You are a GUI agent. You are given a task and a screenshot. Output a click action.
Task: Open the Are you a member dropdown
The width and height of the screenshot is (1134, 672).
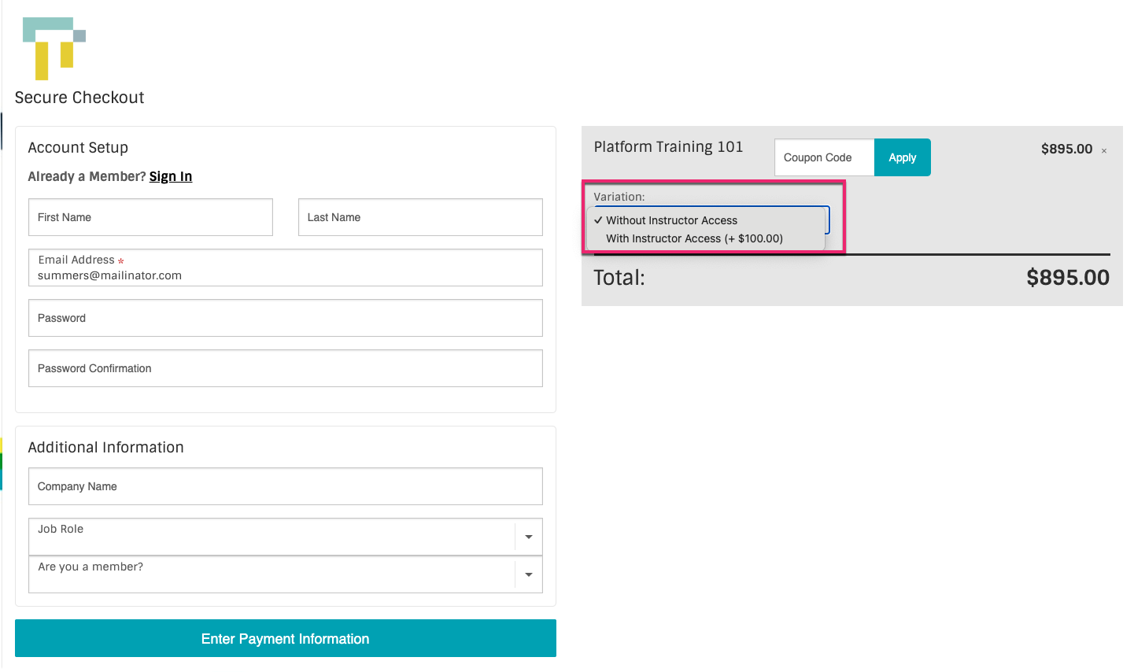[286, 574]
